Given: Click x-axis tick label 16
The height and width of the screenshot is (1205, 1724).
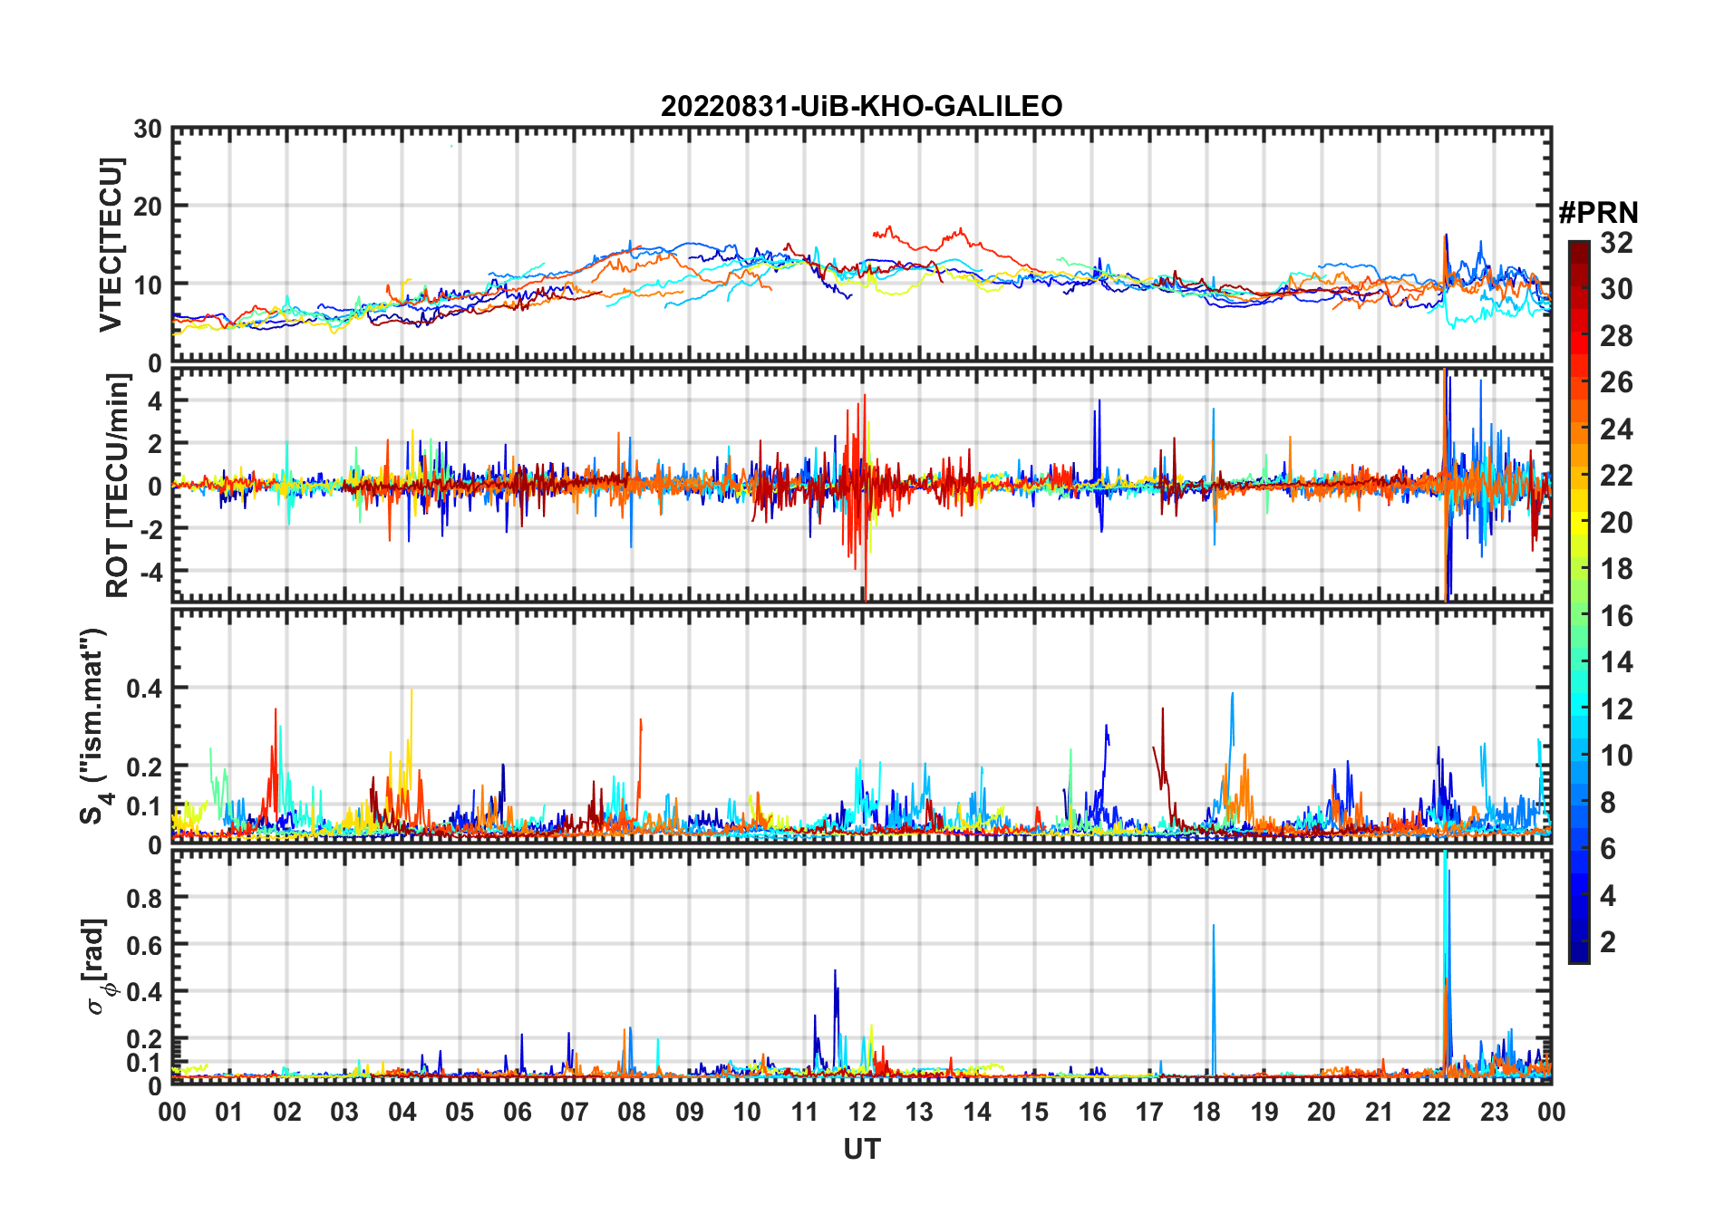Looking at the screenshot, I should 1091,1113.
